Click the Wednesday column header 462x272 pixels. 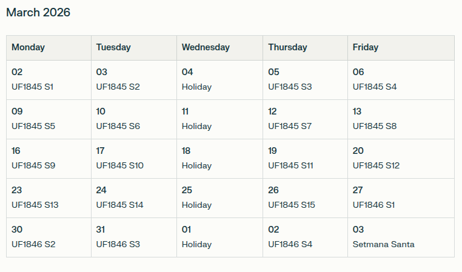(206, 47)
